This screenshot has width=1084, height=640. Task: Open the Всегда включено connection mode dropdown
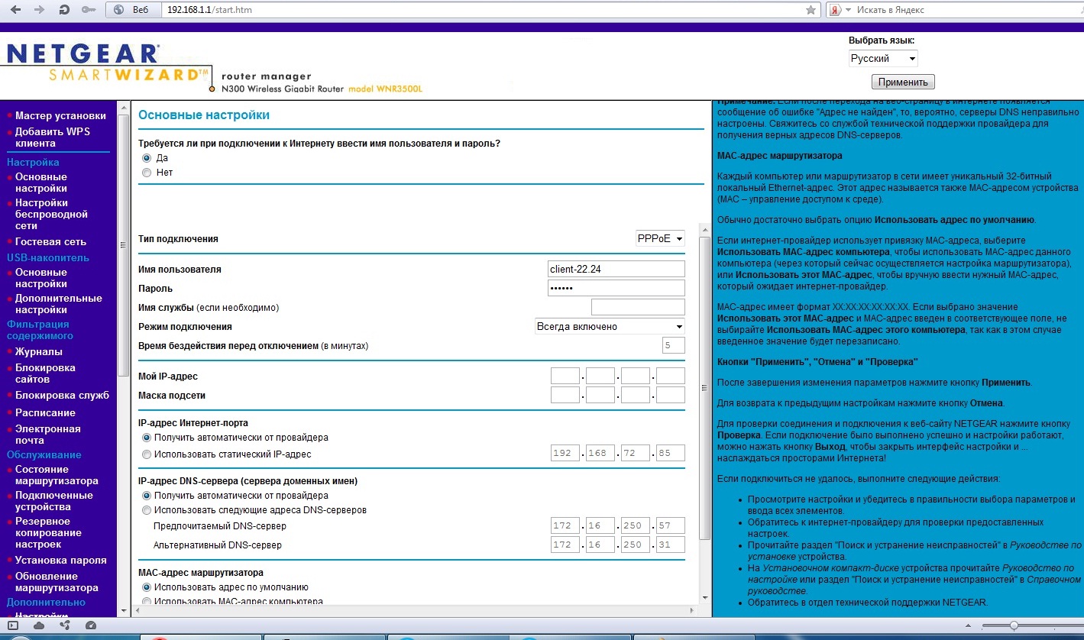pos(610,326)
